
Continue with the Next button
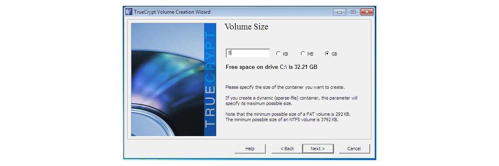[318, 148]
